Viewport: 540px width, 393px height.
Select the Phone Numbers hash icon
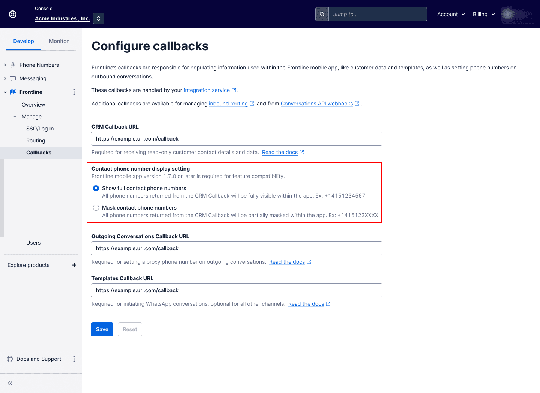tap(13, 64)
